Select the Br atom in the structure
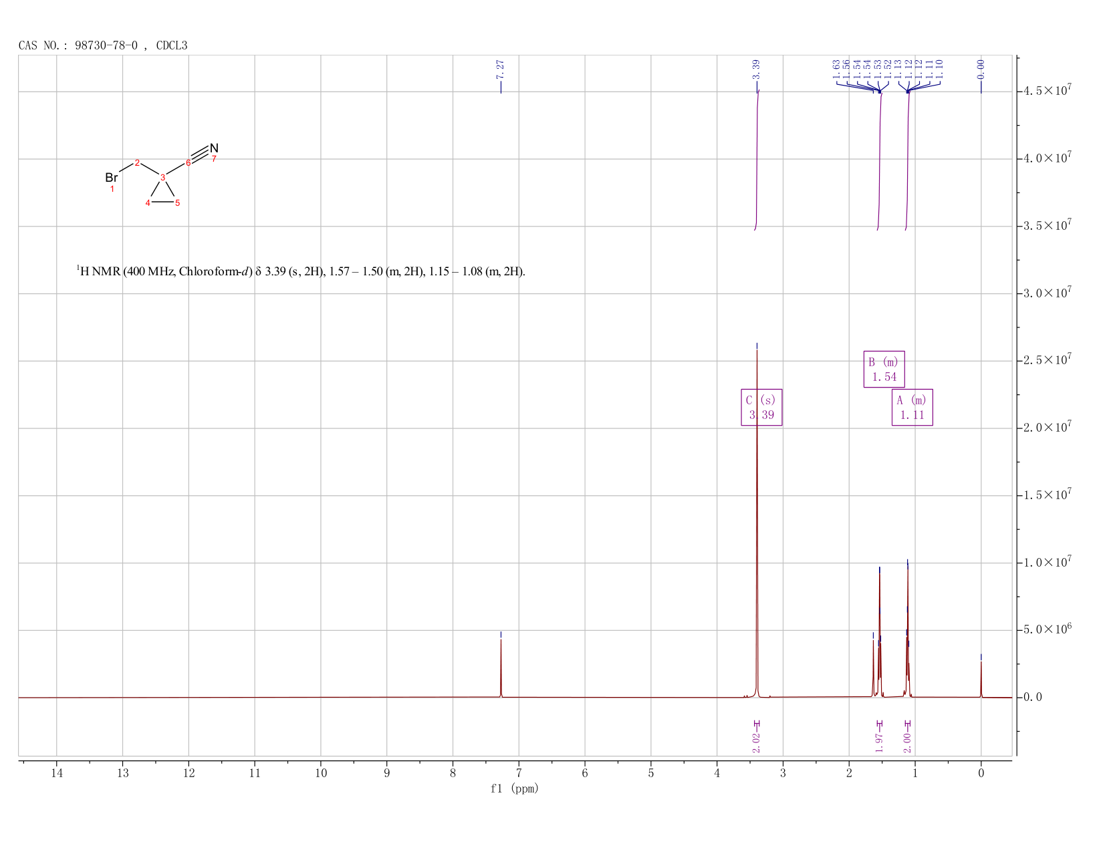1103x852 pixels. coord(112,178)
